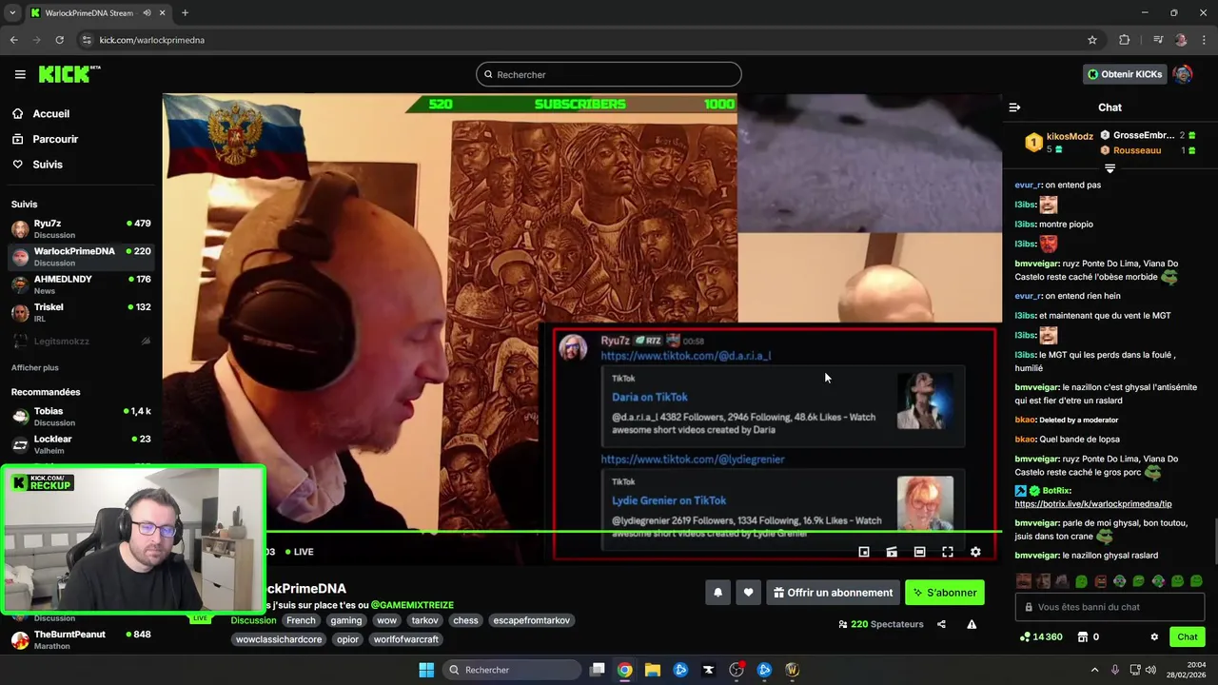Viewport: 1218px width, 685px height.
Task: Show hidden system tray icons
Action: tap(1094, 670)
